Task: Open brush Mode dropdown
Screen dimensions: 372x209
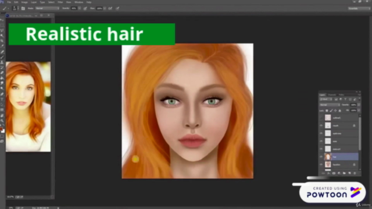Action: point(47,8)
